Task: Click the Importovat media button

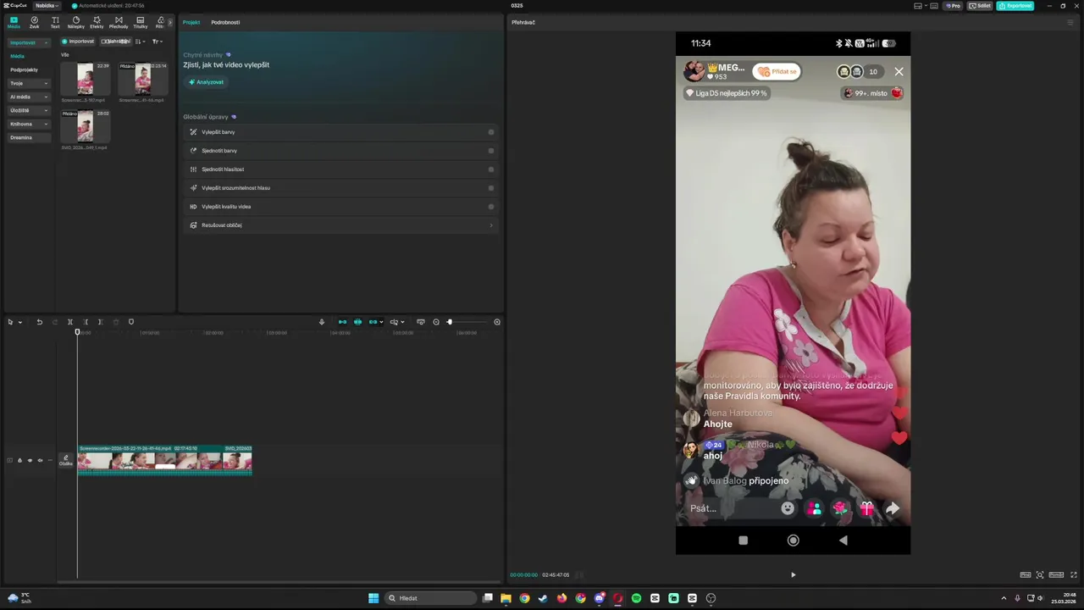Action: pyautogui.click(x=78, y=42)
